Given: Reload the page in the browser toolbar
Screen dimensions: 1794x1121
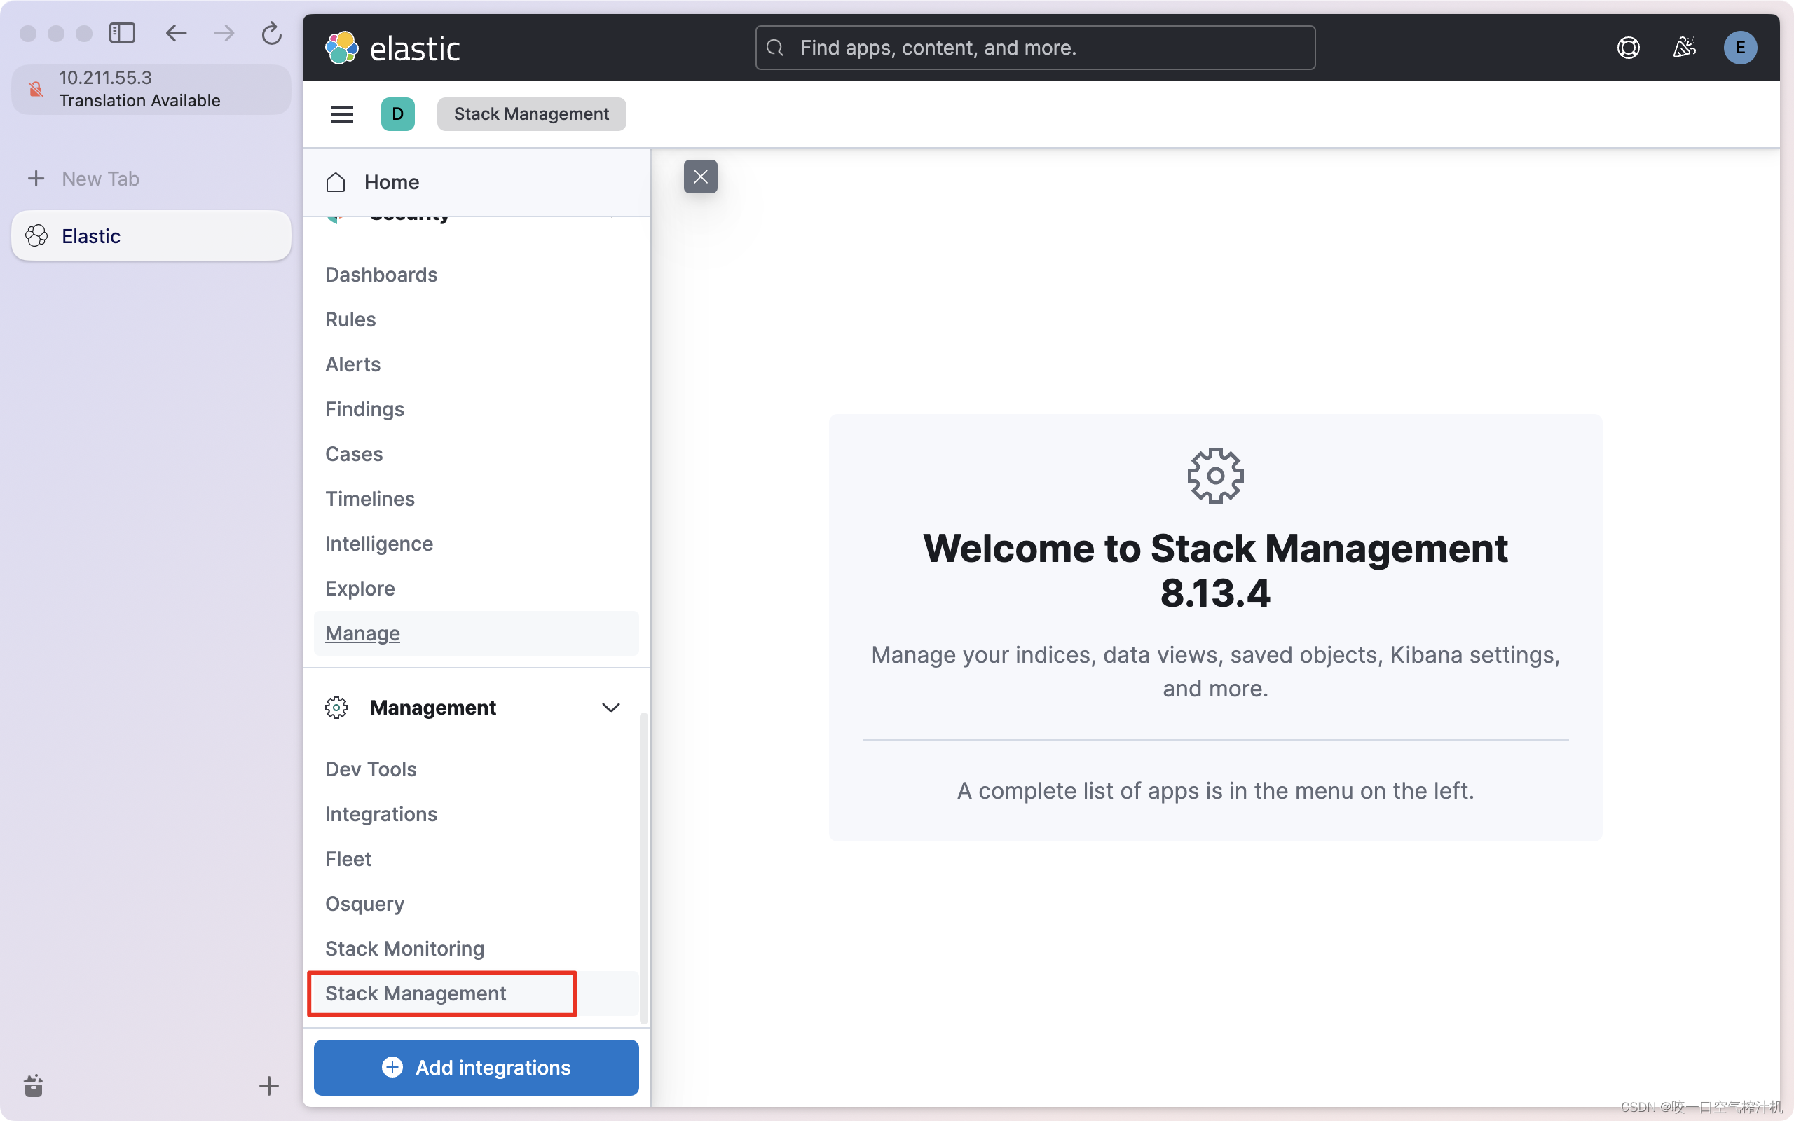Looking at the screenshot, I should pos(271,33).
